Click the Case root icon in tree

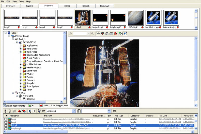[9, 33]
